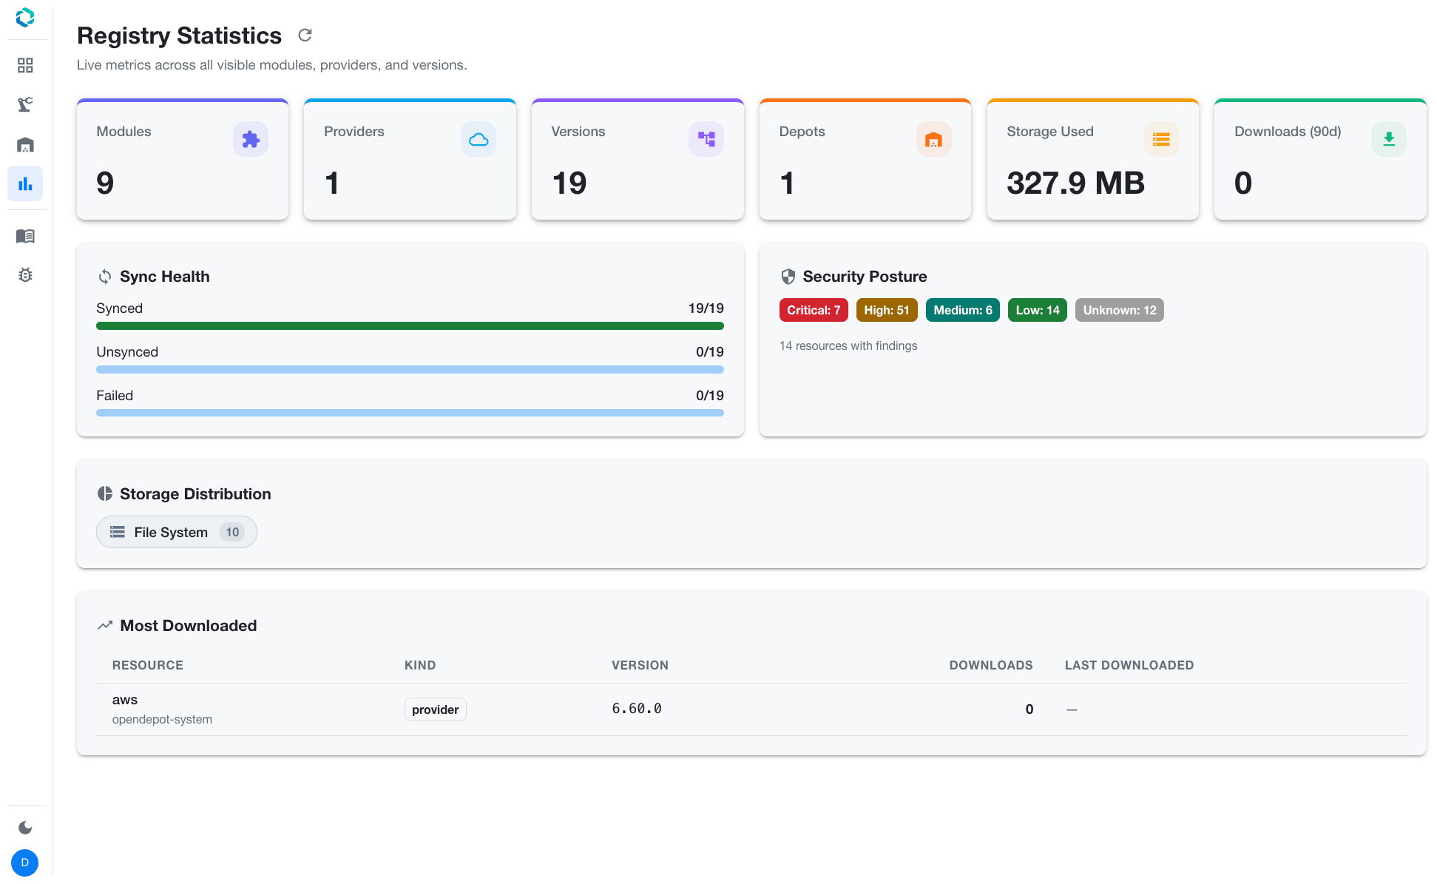Click the 6.60.0 version cell
Image resolution: width=1437 pixels, height=884 pixels.
click(637, 709)
